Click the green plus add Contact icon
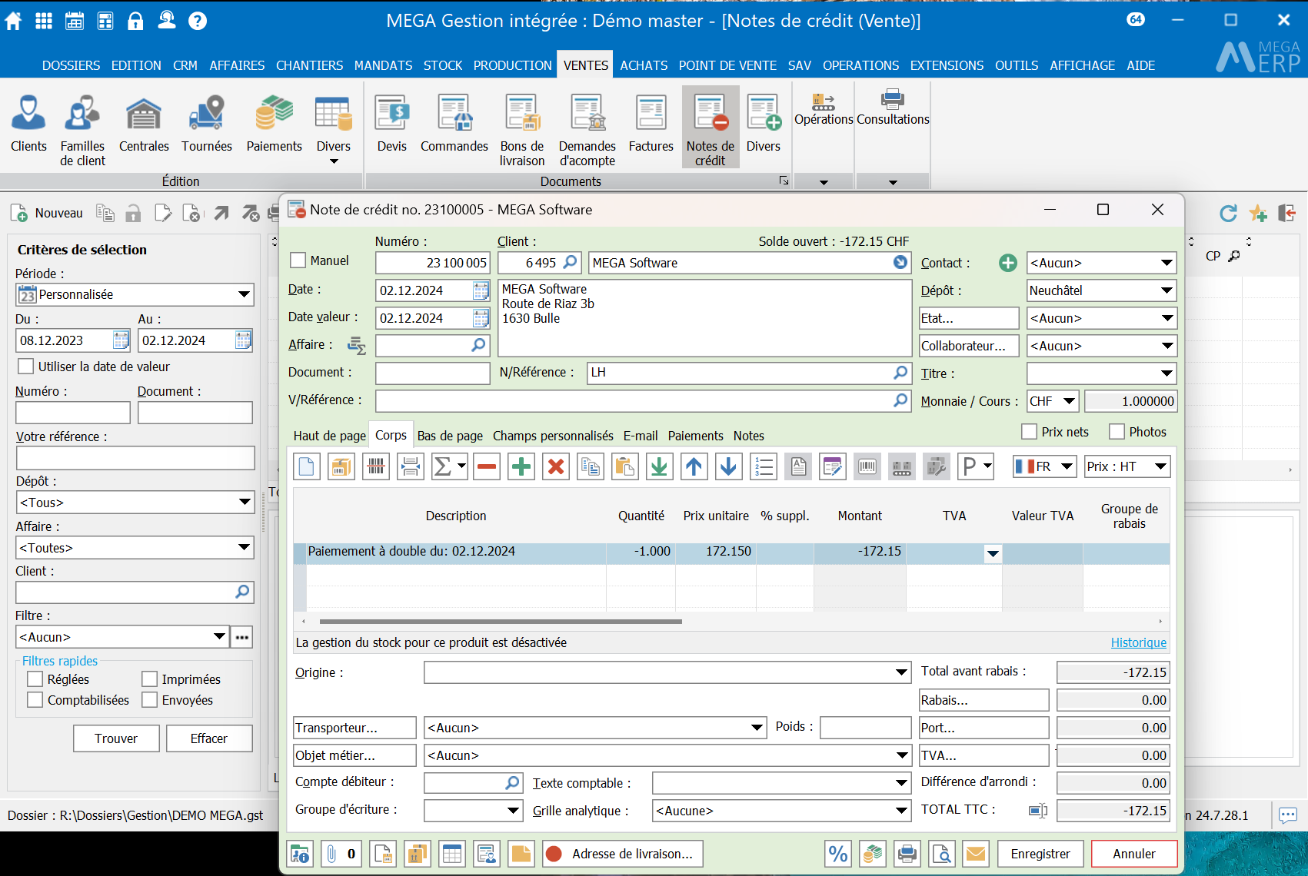 (1007, 263)
